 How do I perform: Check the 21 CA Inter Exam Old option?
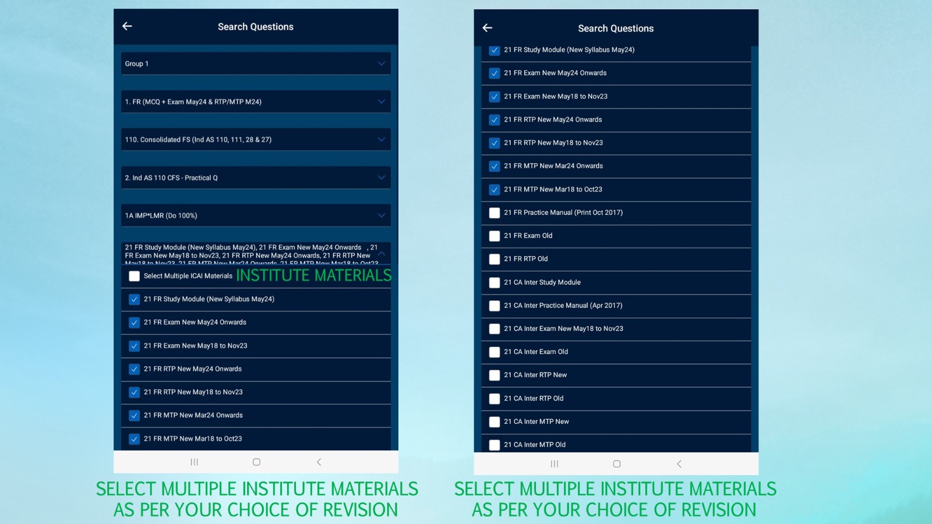point(495,352)
